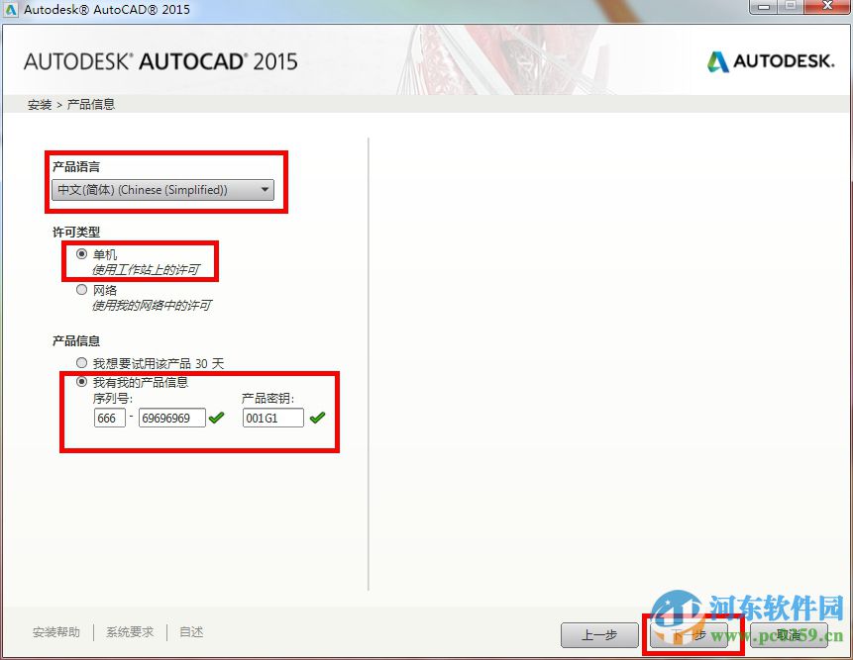Open the 安装帮助 installation help link
This screenshot has width=853, height=660.
coord(56,631)
